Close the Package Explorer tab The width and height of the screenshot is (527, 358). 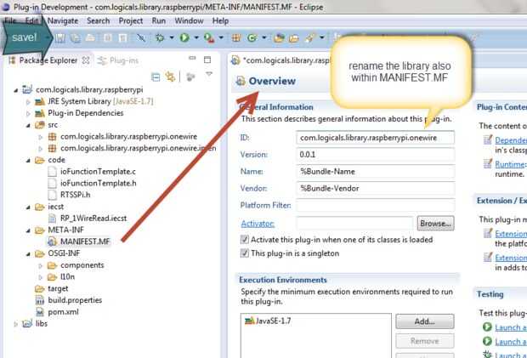(x=86, y=60)
